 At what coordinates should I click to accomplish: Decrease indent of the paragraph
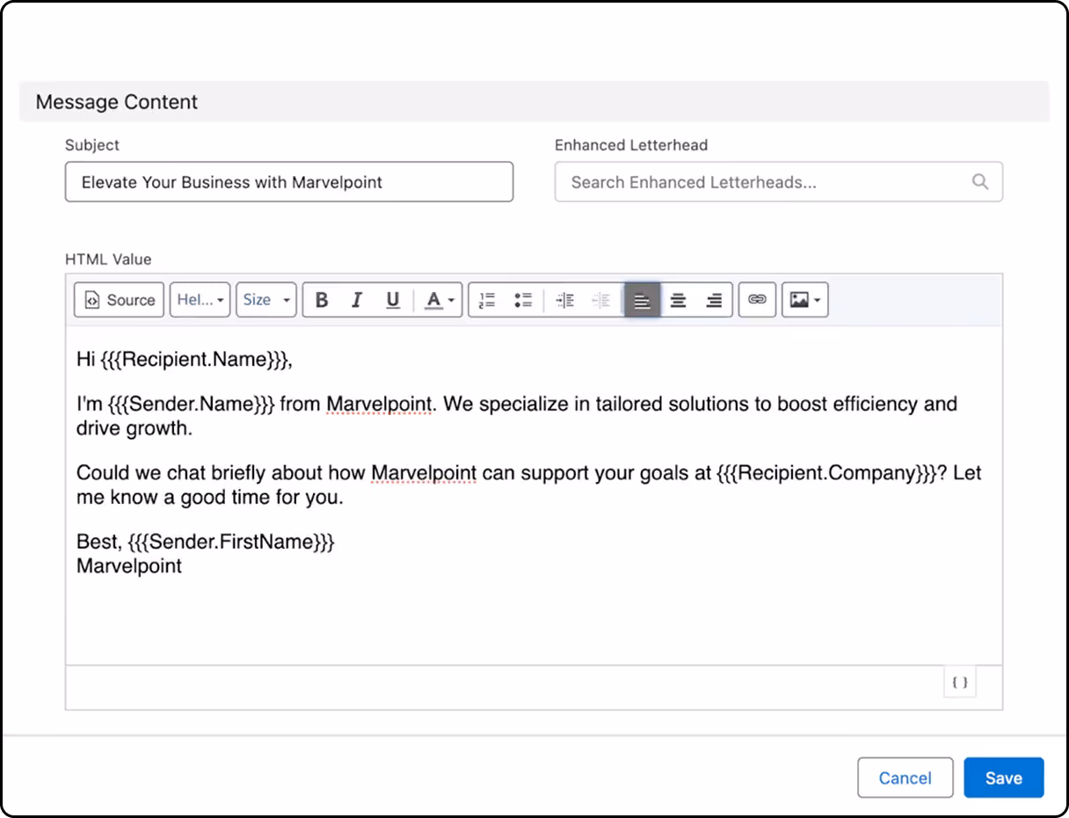pyautogui.click(x=601, y=300)
